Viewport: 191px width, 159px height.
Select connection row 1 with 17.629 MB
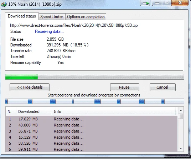[92, 119]
